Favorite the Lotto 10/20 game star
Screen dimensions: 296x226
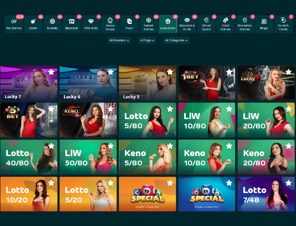pos(51,183)
